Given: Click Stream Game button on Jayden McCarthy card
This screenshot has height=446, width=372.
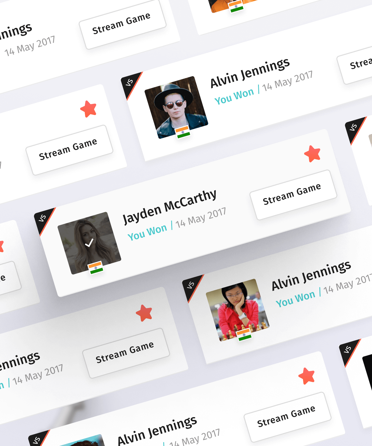Looking at the screenshot, I should [293, 195].
